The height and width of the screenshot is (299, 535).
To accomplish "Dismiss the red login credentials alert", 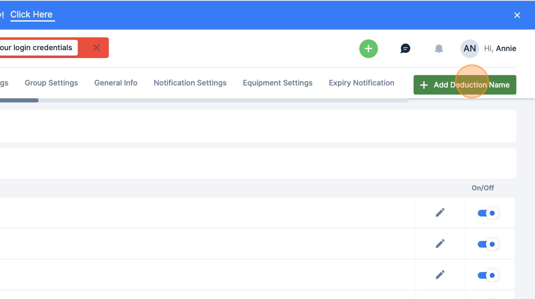I will pyautogui.click(x=96, y=47).
